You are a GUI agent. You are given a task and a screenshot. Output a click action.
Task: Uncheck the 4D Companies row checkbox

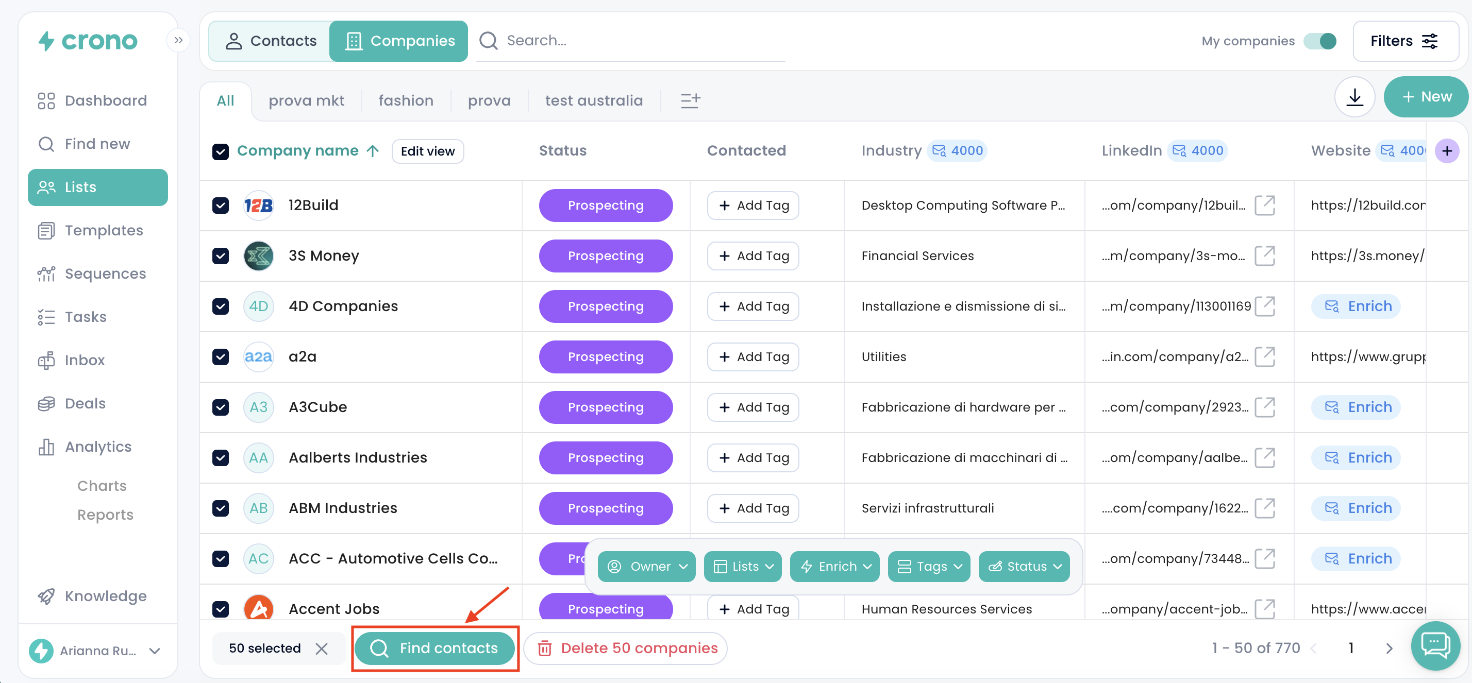coord(221,306)
